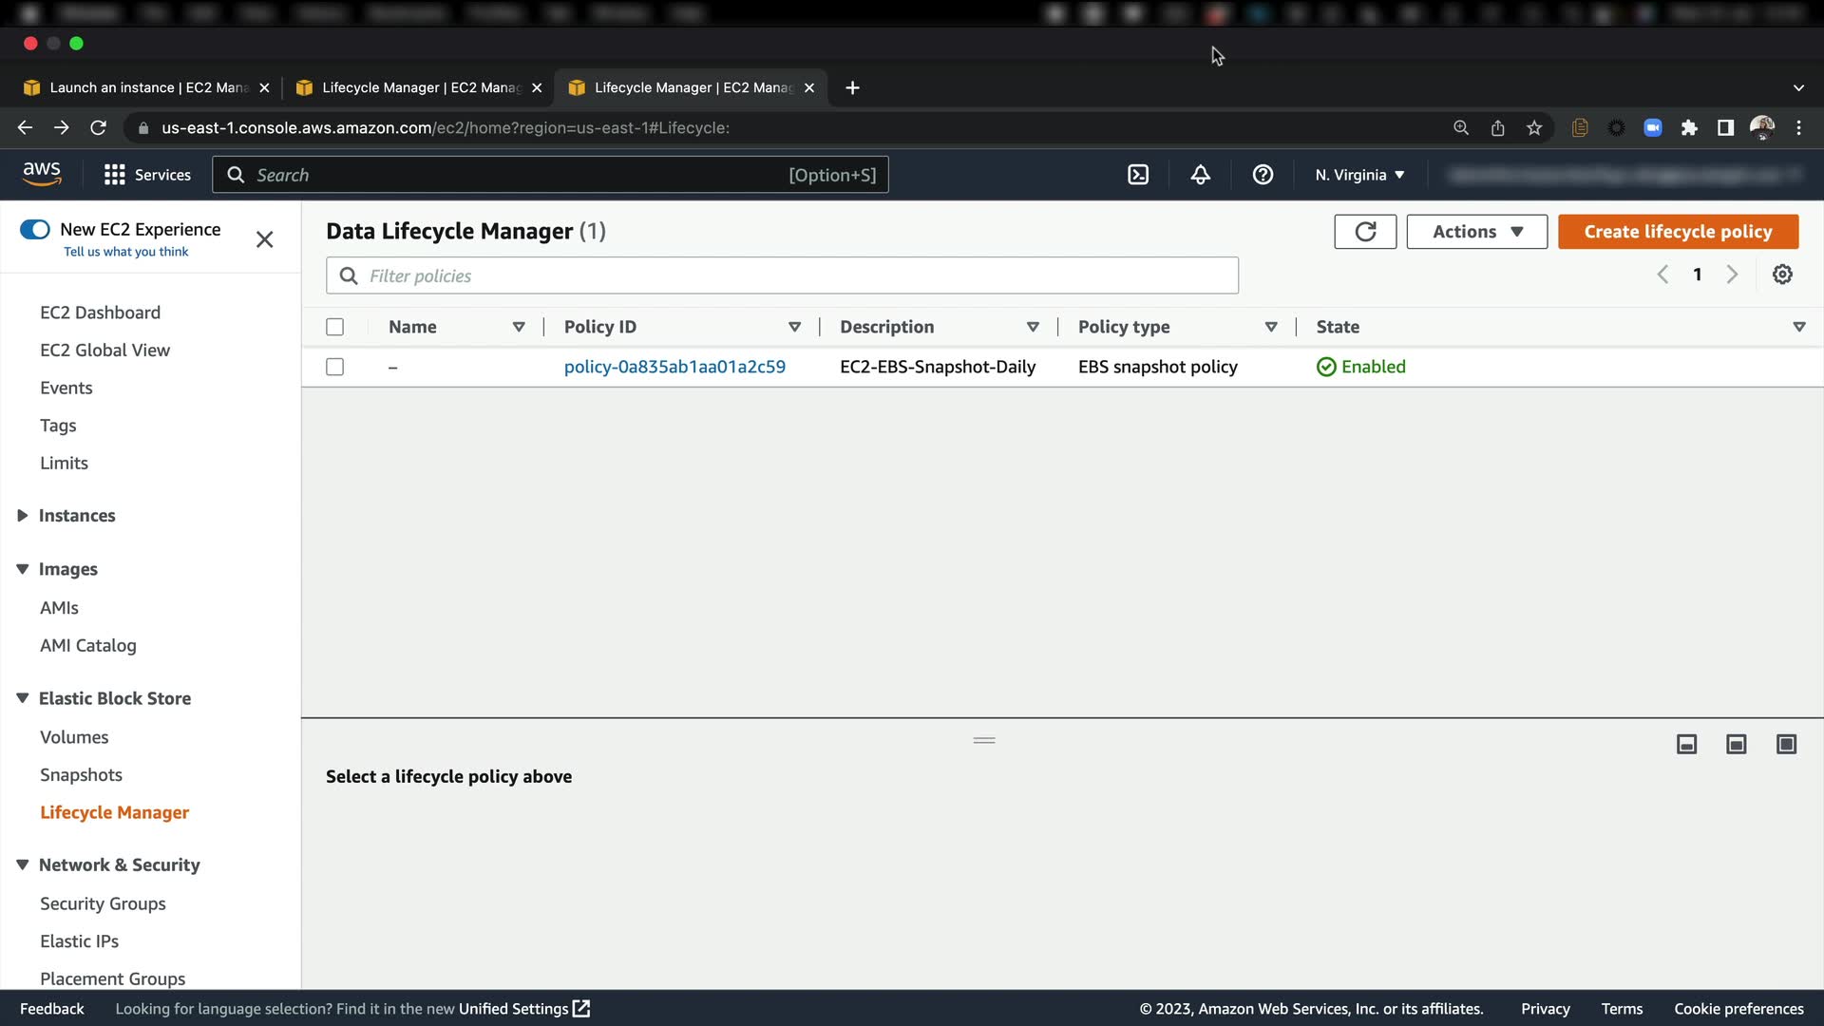Click the help question mark icon
1824x1026 pixels.
click(x=1263, y=175)
